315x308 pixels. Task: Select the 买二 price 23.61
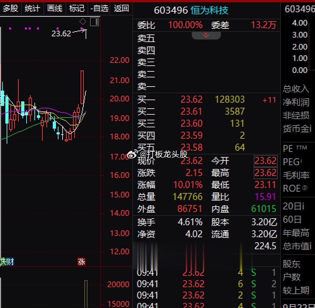click(191, 111)
